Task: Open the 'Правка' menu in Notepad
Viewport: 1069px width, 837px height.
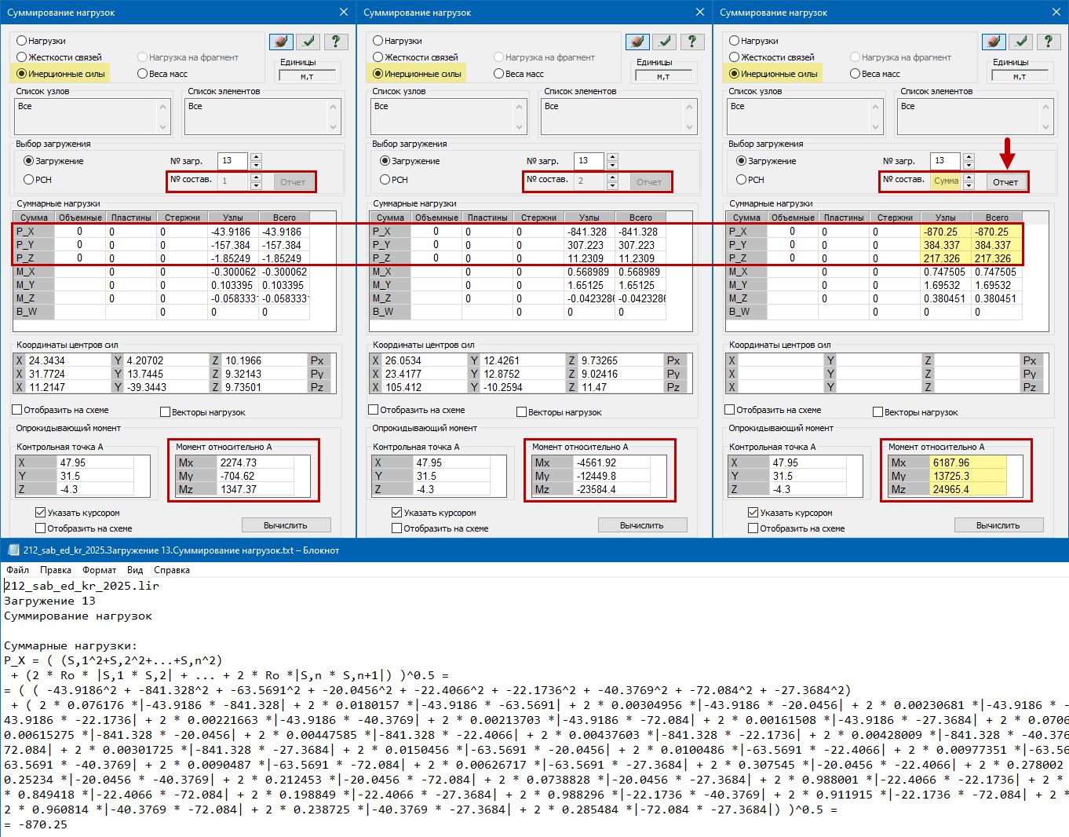Action: pos(56,570)
